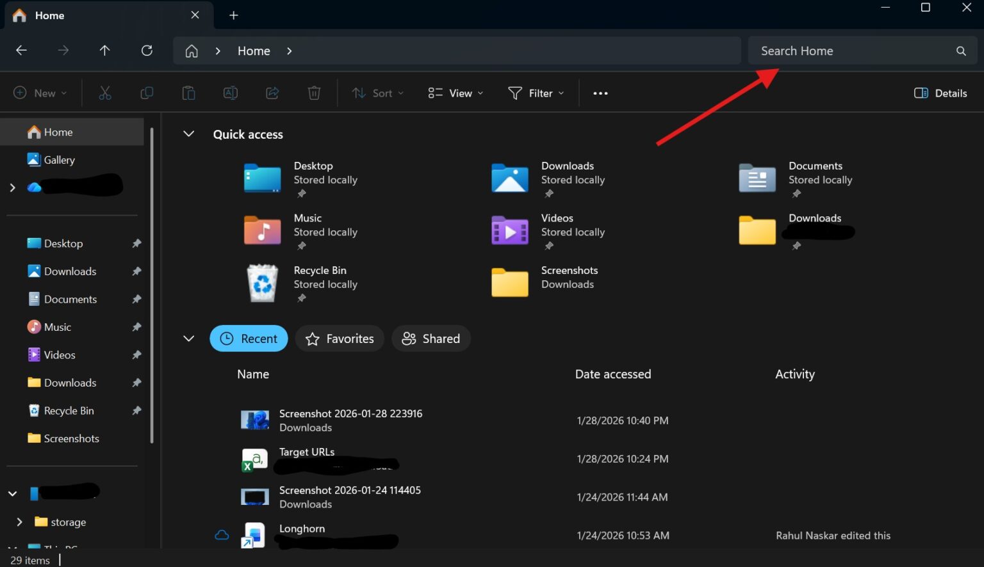Collapse the Quick access section
984x567 pixels.
[x=188, y=134]
